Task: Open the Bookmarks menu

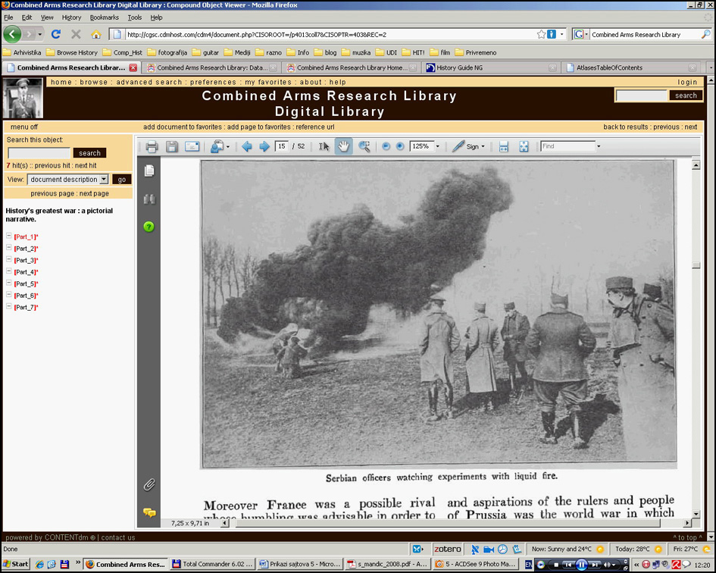Action: click(104, 17)
